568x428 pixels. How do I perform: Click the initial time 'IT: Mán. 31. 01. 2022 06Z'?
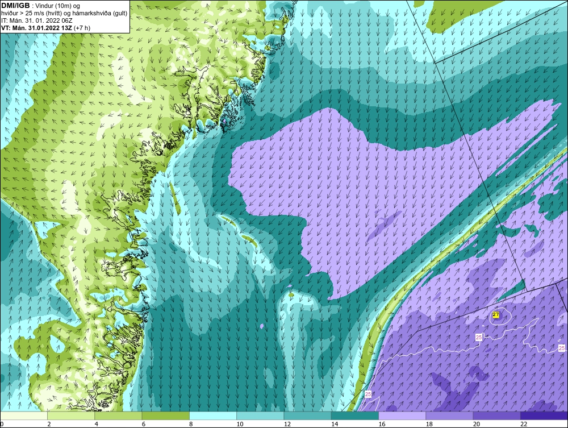[x=36, y=20]
